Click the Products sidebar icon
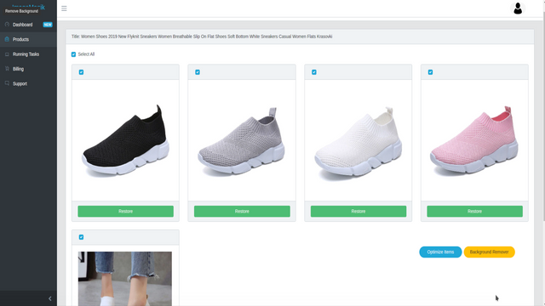 coord(7,39)
